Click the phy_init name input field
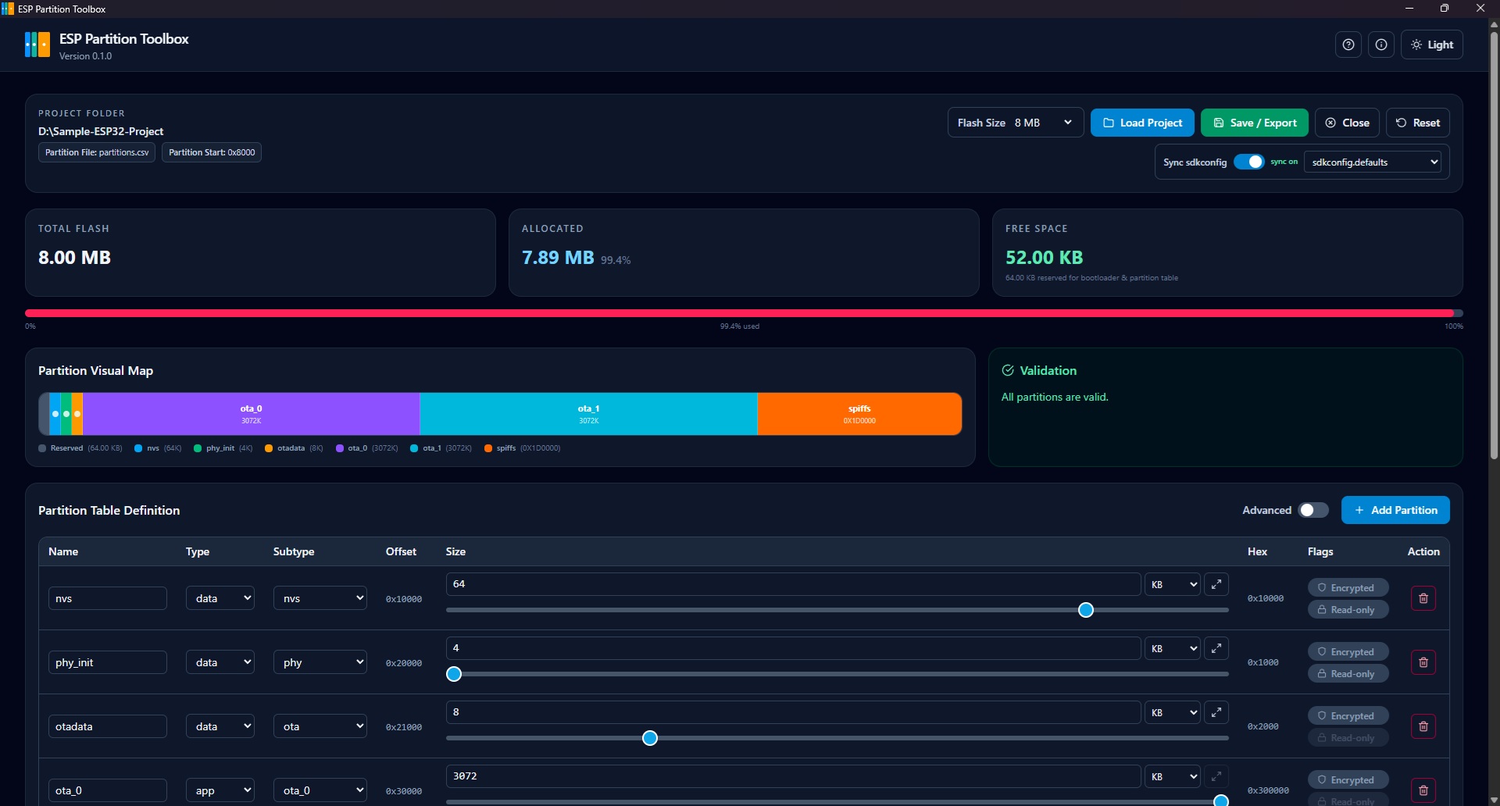The image size is (1500, 806). 108,662
